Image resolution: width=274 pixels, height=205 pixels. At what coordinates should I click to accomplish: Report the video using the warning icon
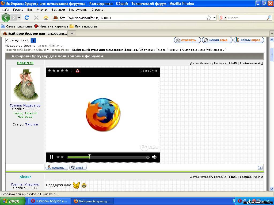coord(78,70)
